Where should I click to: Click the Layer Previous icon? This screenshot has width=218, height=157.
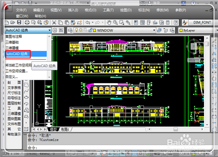click(x=166, y=30)
